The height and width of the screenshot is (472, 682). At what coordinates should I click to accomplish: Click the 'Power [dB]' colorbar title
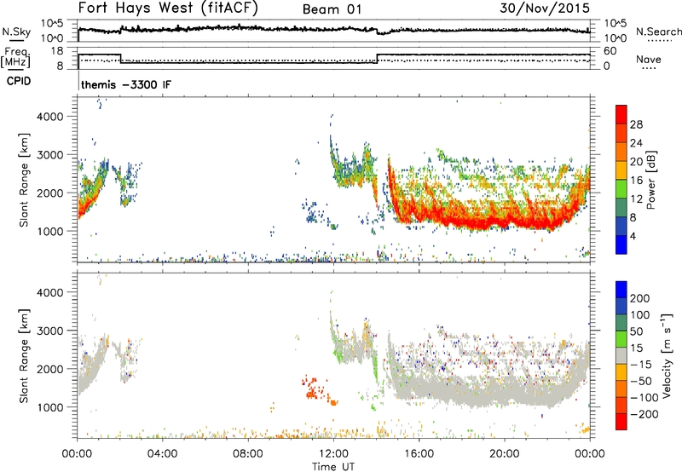click(x=650, y=180)
